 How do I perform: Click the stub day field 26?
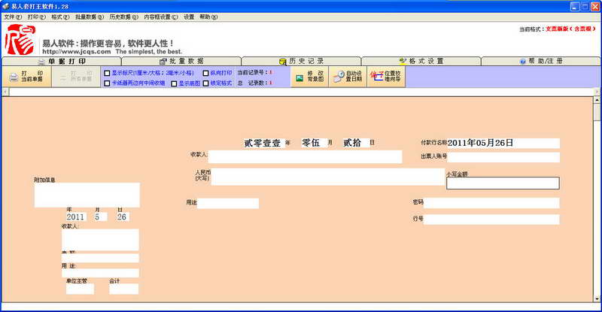(x=123, y=217)
